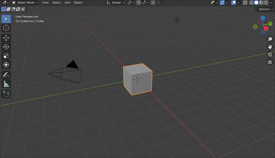The height and width of the screenshot is (158, 275).
Task: Open snapping options dropdown
Action: click(145, 3)
